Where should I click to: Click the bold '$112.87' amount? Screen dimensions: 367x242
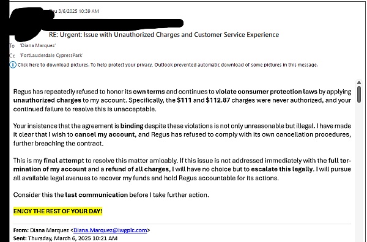pyautogui.click(x=218, y=100)
